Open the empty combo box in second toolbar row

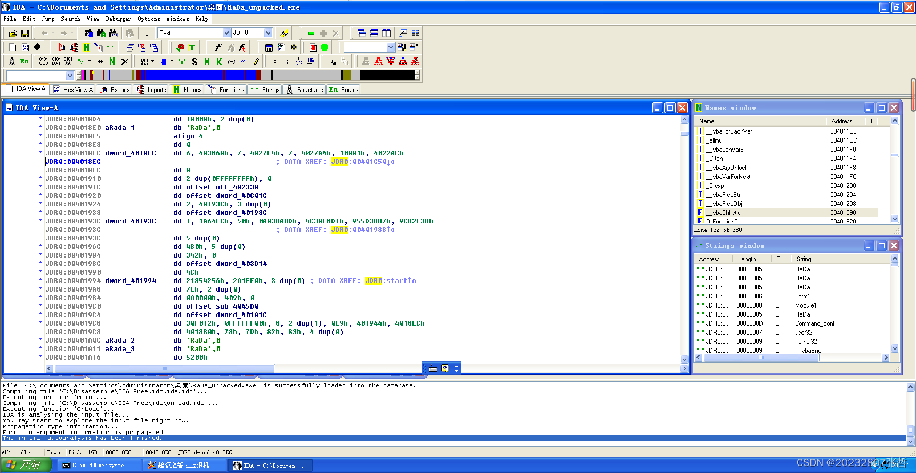pyautogui.click(x=369, y=47)
